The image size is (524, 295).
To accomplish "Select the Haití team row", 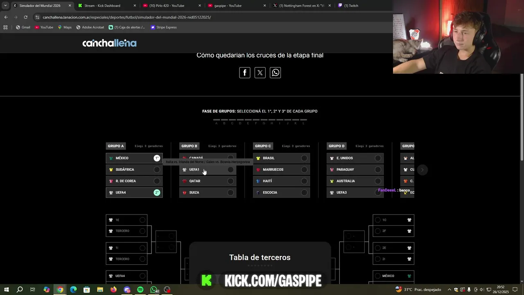I will coord(281,181).
